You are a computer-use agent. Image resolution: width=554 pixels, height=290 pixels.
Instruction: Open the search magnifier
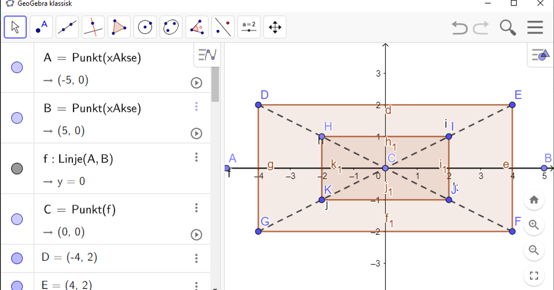pos(508,28)
